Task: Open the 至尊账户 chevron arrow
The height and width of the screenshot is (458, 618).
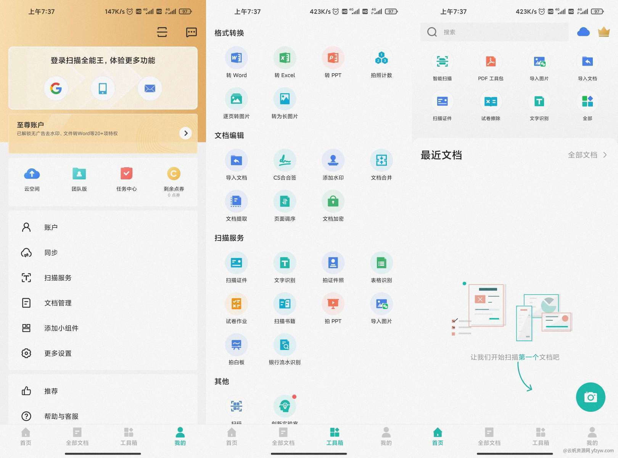Action: click(x=185, y=133)
